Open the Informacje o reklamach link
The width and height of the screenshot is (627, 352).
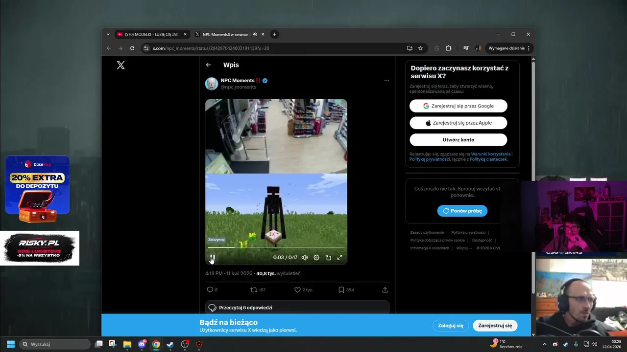(x=430, y=248)
